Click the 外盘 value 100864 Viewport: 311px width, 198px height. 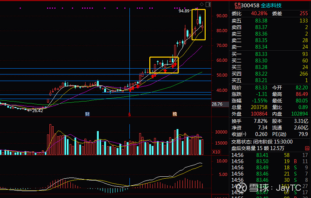pos(259,114)
